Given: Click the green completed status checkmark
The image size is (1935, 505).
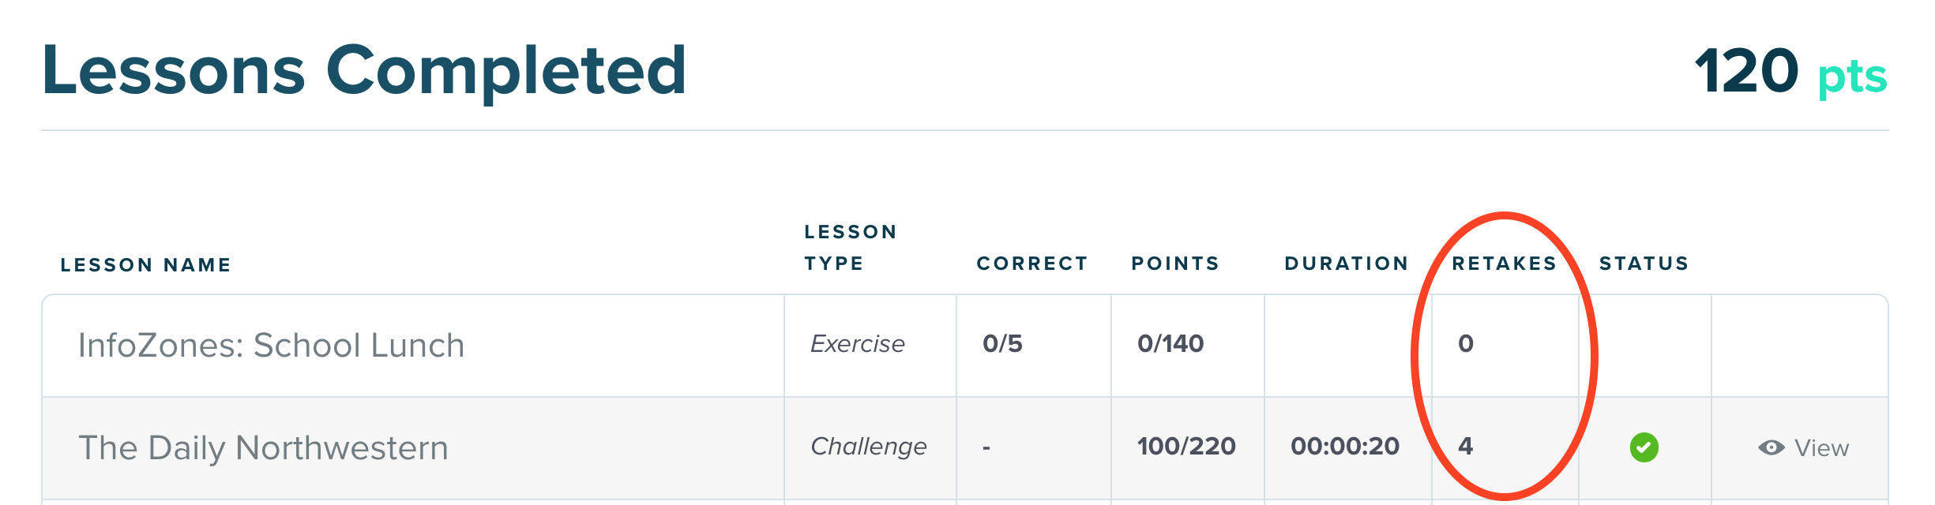Looking at the screenshot, I should pos(1644,447).
